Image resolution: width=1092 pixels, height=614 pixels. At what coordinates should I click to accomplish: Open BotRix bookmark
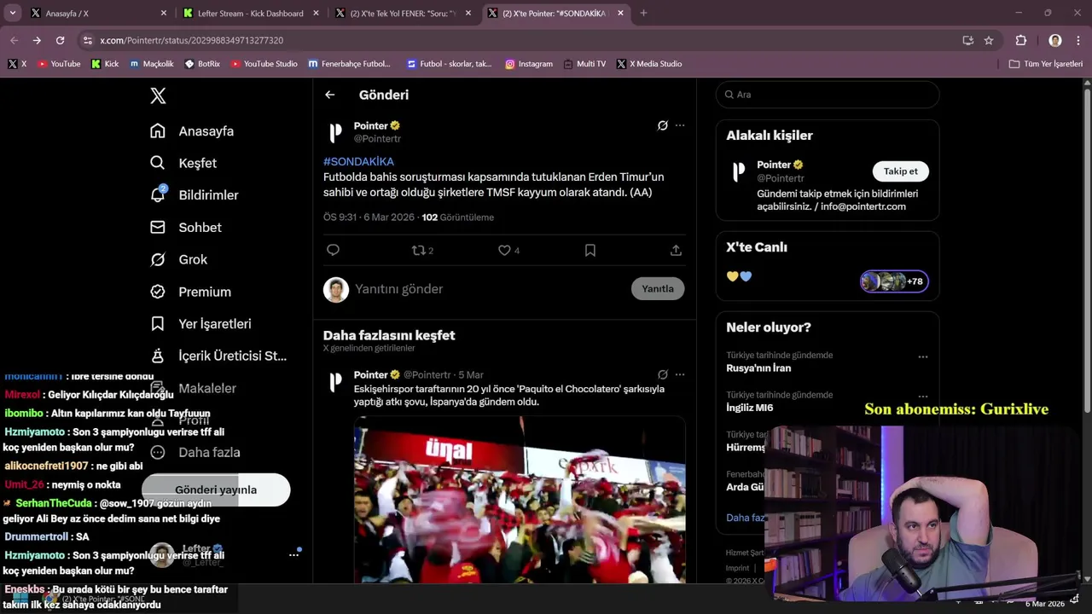(202, 64)
